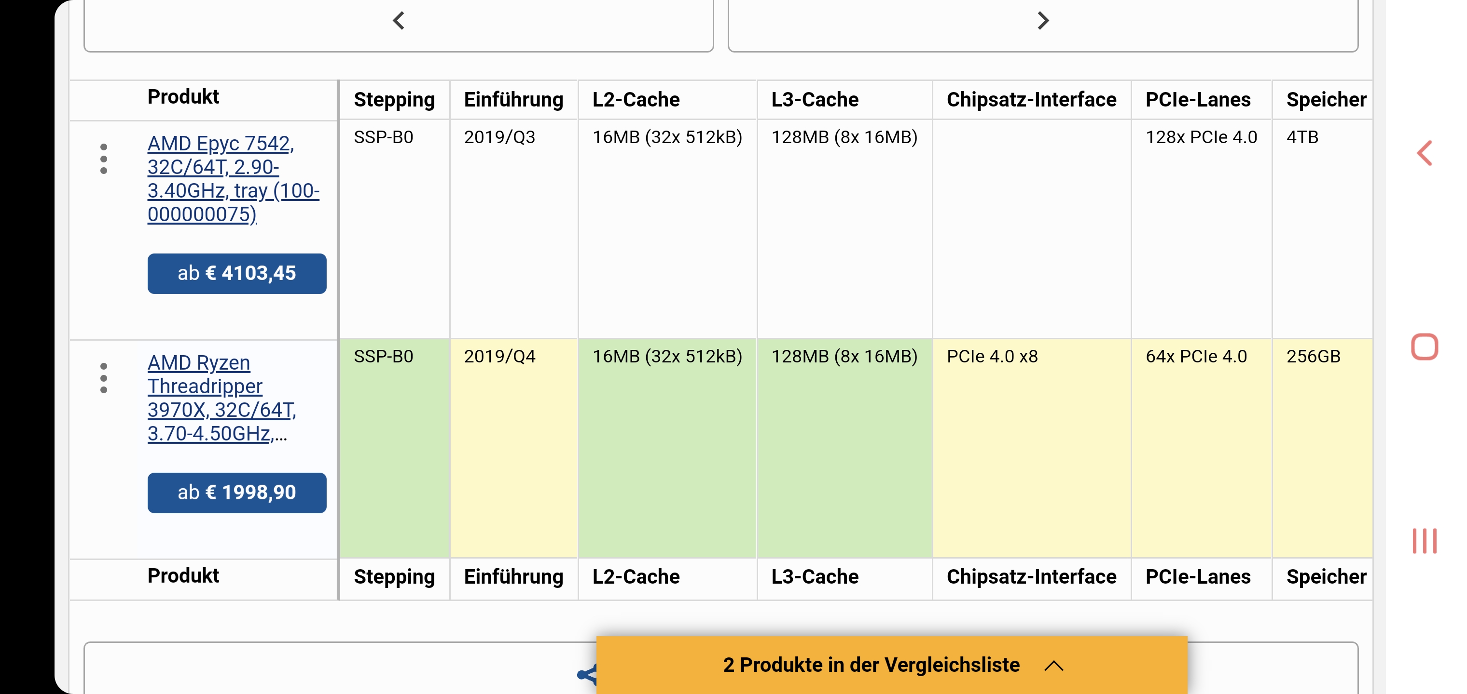Viewport: 1467px width, 694px height.
Task: Open options menu for Ryzen Threadripper 3970X
Action: pyautogui.click(x=104, y=378)
